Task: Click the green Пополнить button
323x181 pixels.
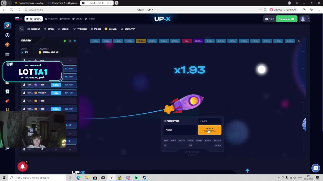Action: point(287,19)
